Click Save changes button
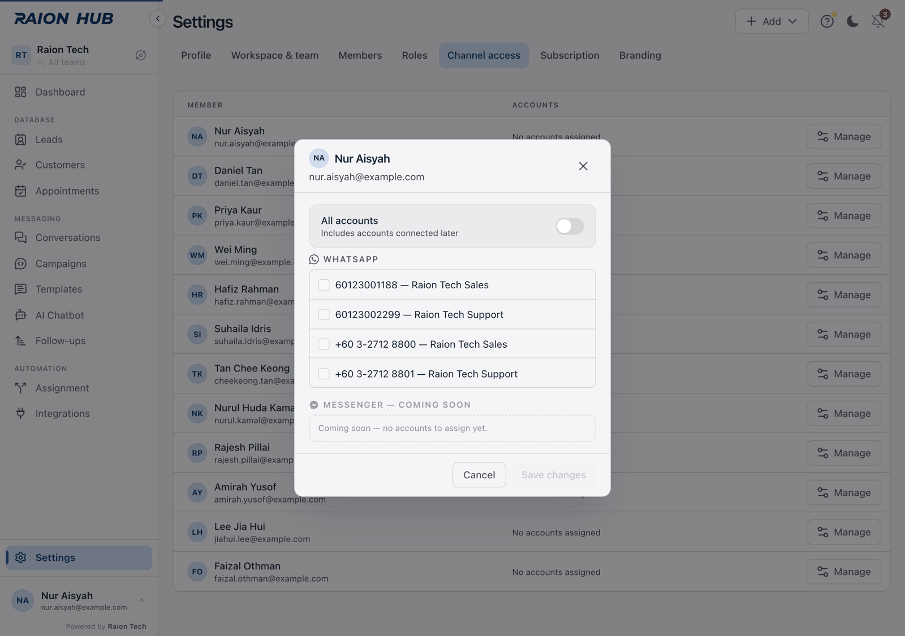The height and width of the screenshot is (636, 905). [x=554, y=475]
